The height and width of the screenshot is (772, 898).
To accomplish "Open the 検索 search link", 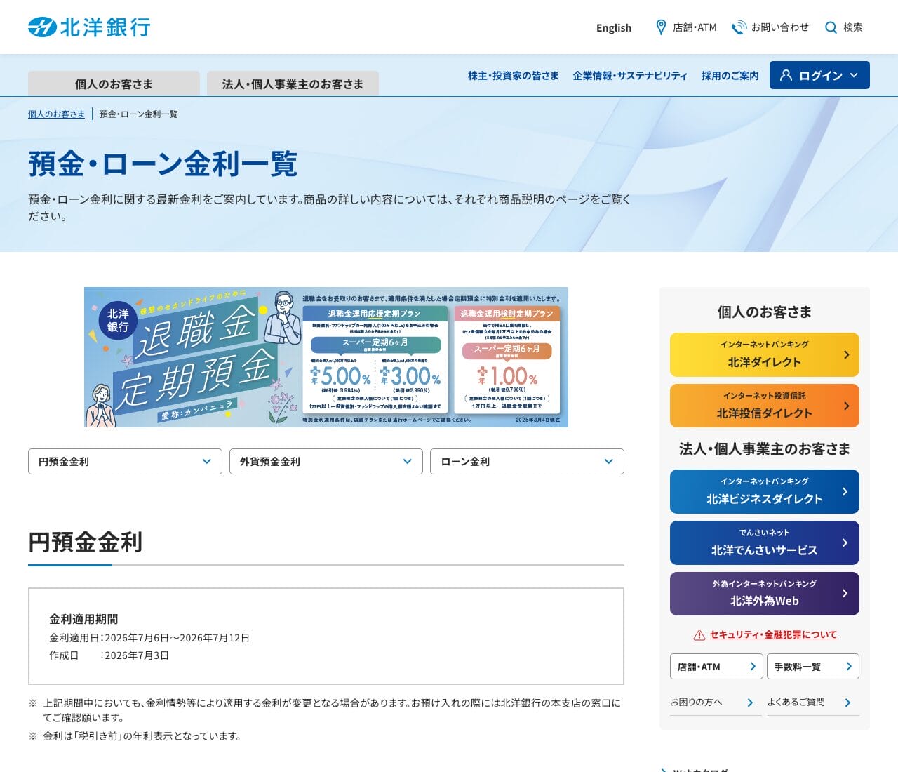I will 844,27.
